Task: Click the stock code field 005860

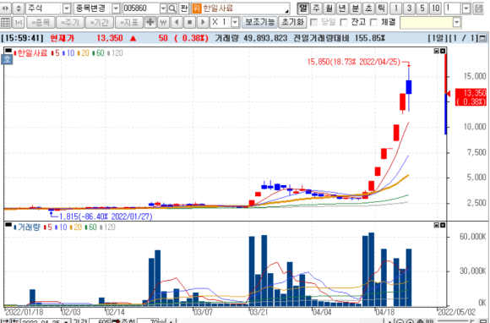Action: click(x=141, y=8)
